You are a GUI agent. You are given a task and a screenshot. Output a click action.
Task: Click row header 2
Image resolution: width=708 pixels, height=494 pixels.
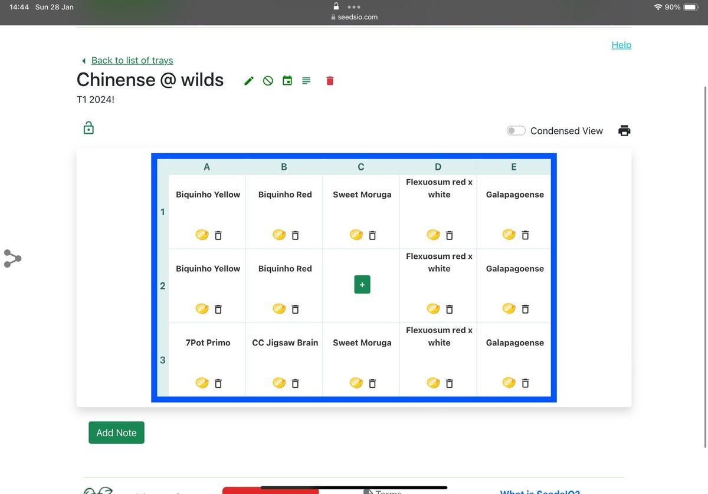point(163,286)
